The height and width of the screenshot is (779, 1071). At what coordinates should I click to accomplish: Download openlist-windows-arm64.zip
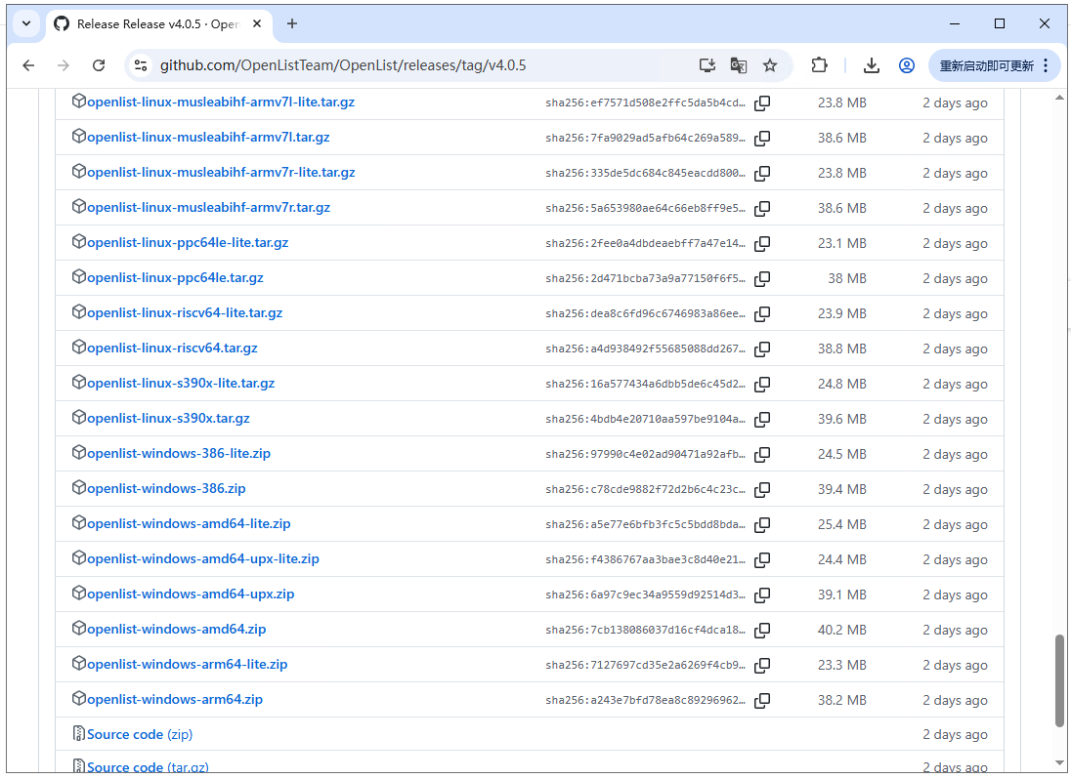coord(175,699)
